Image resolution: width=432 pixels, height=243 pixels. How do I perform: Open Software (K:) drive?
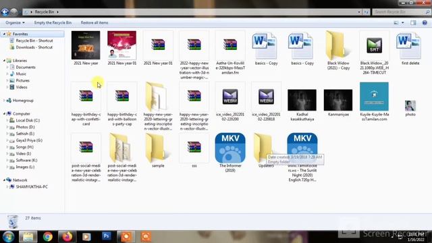click(x=26, y=160)
